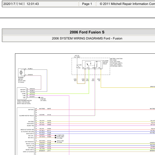Click the 'YEL/GRN' wire label at controller pin C
The image size is (155, 155).
pos(32,93)
